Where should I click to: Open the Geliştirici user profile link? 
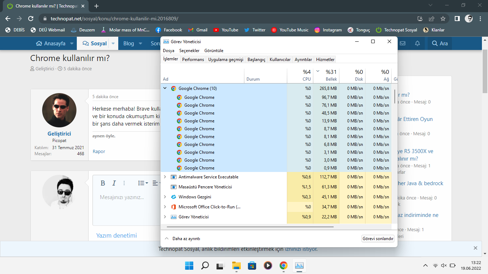[x=59, y=134]
